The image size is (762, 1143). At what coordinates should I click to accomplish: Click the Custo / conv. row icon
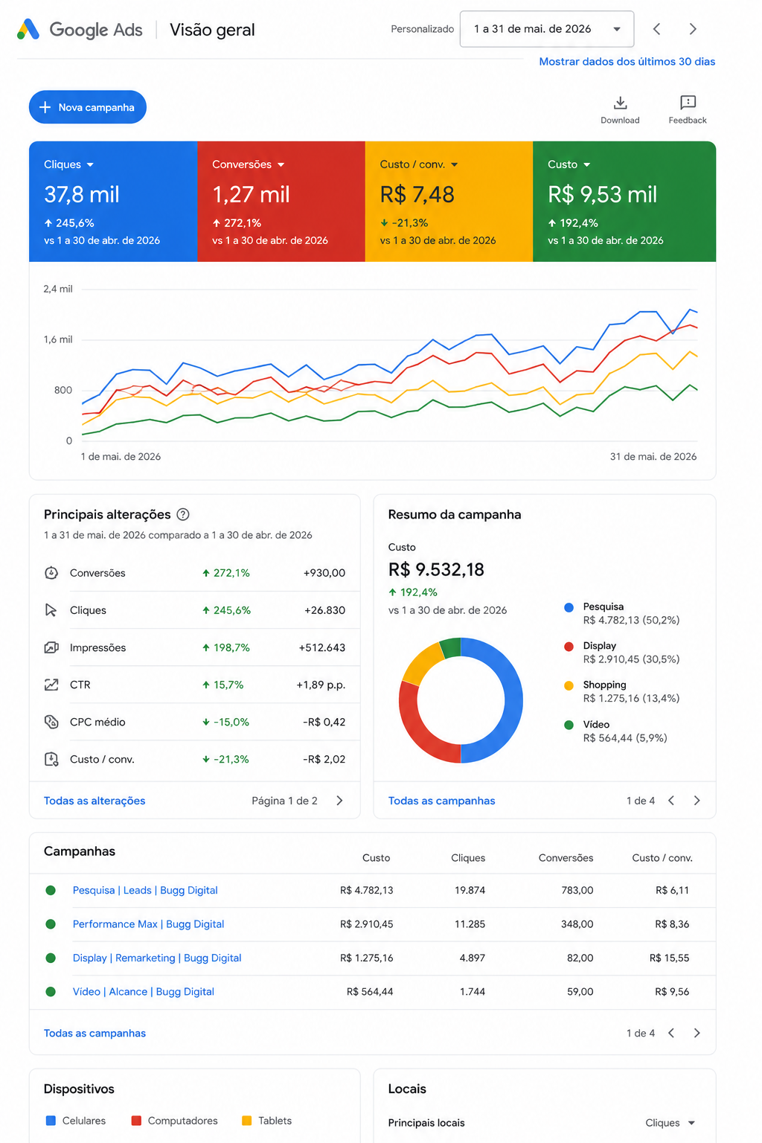coord(51,759)
